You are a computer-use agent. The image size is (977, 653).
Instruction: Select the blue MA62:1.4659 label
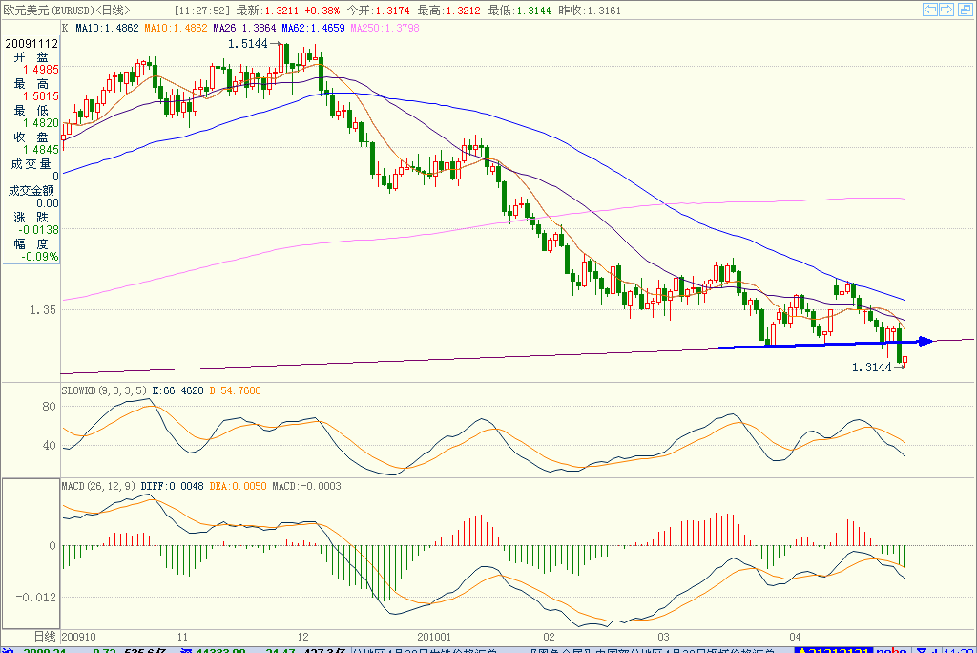(x=313, y=28)
